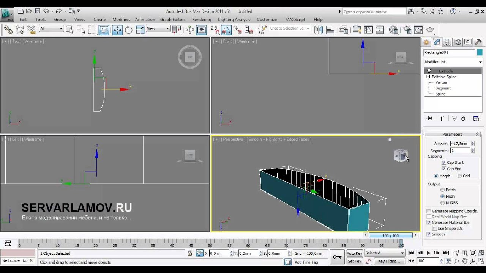Image resolution: width=486 pixels, height=273 pixels.
Task: Activate the Select and Rotate tool
Action: pos(129,30)
